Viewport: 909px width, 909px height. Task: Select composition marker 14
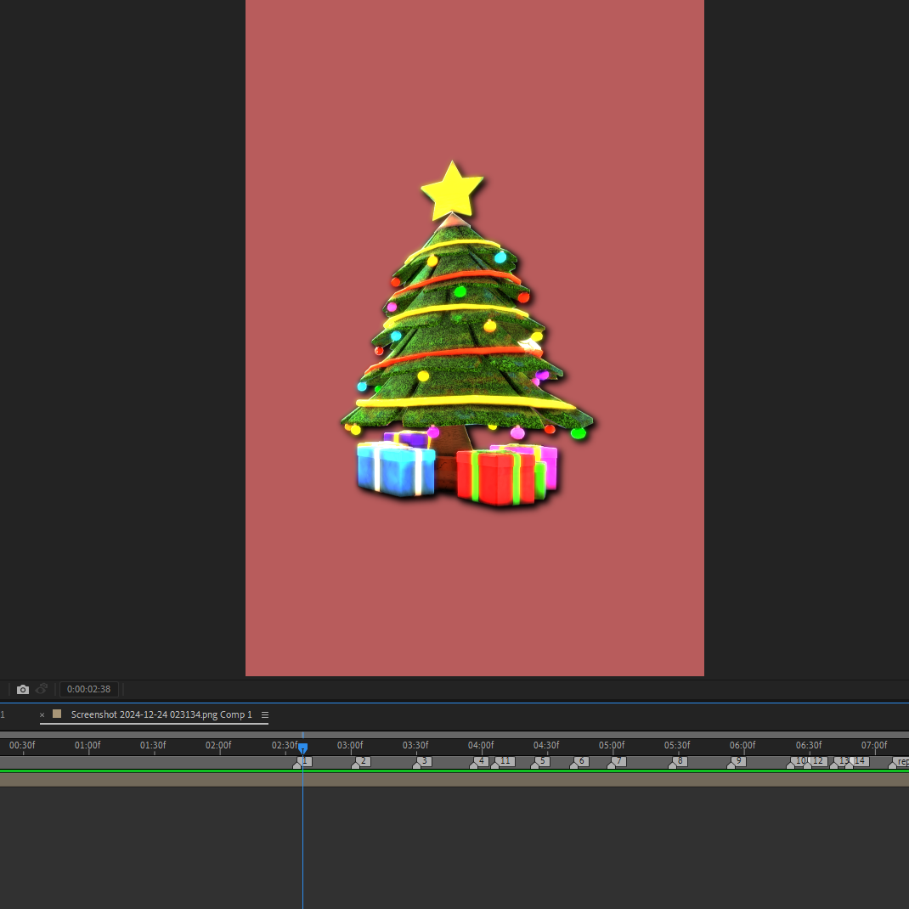[857, 762]
